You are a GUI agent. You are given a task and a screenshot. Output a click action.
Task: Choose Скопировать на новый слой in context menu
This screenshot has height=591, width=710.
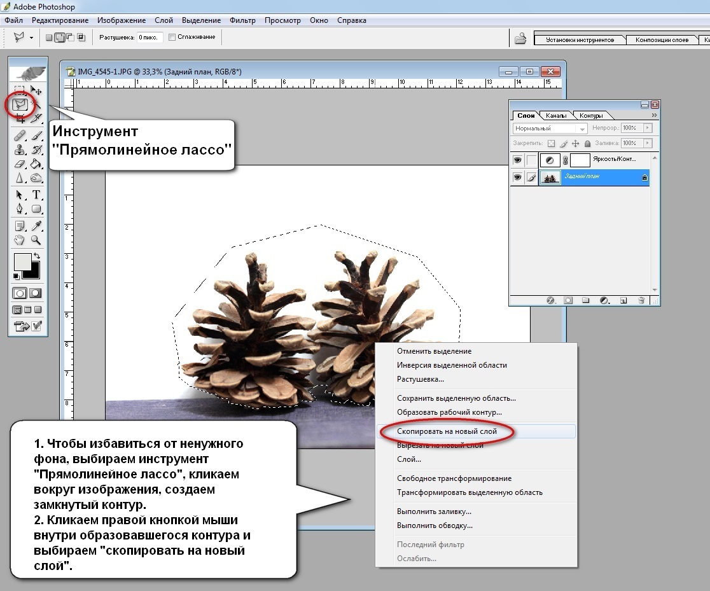[x=476, y=431]
